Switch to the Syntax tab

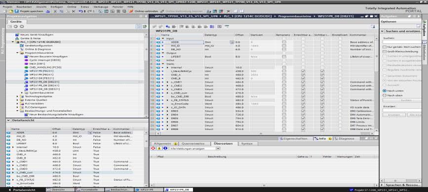coord(247,144)
